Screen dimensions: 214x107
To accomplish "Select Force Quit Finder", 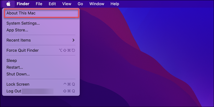I will pos(41,50).
